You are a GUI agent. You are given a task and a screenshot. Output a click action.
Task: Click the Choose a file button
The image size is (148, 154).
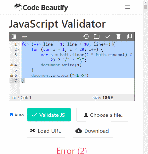(103, 115)
